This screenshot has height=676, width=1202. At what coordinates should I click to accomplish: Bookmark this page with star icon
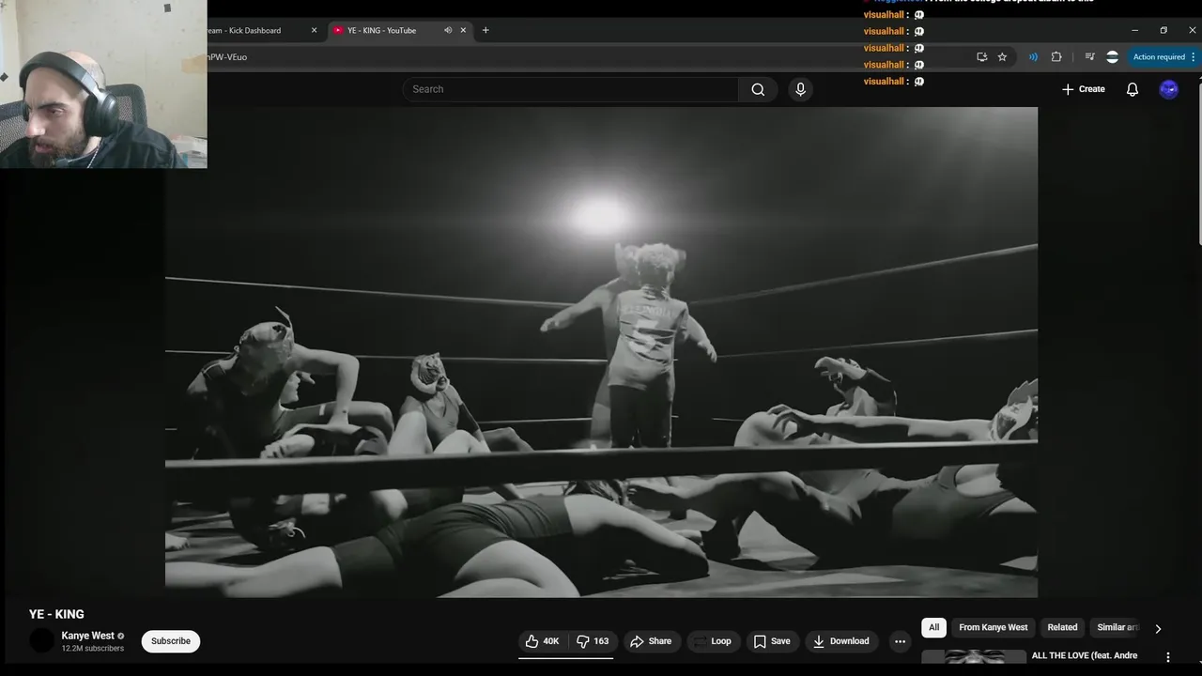[x=1002, y=57]
